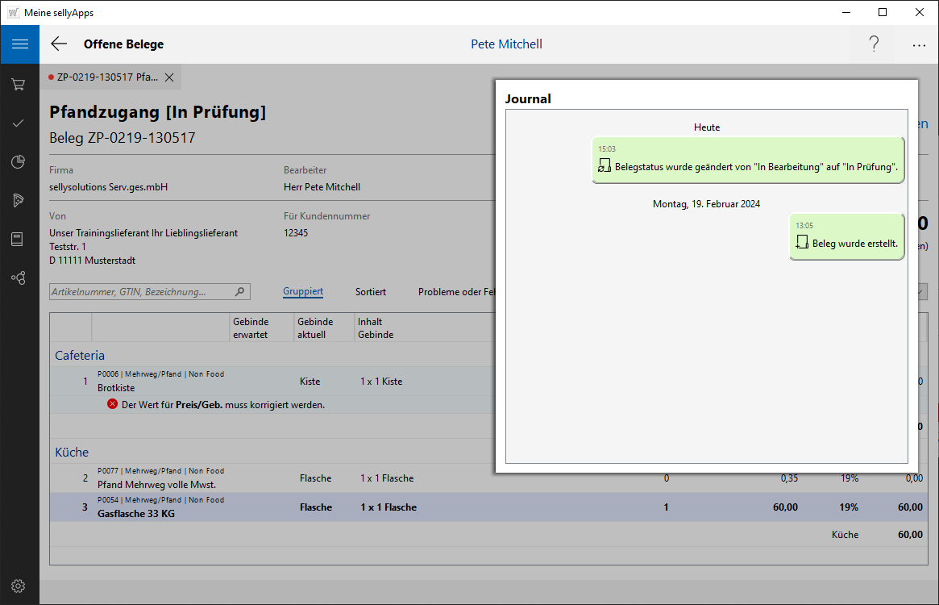Open the three-dot more options menu
Viewport: 939px width, 605px height.
(919, 45)
